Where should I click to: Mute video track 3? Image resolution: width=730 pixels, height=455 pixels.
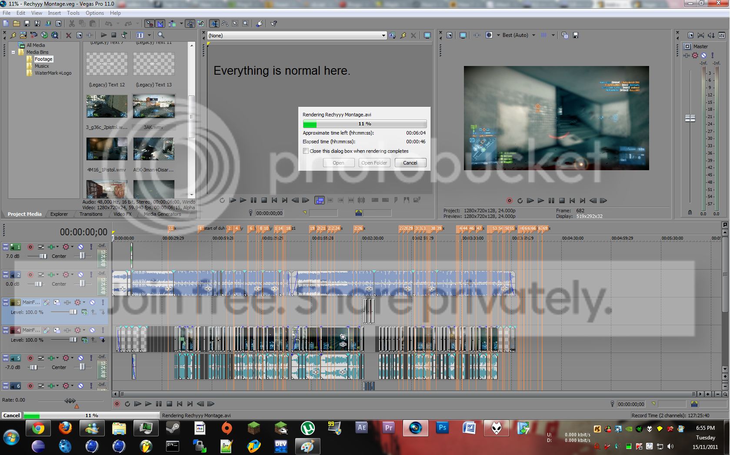(93, 302)
